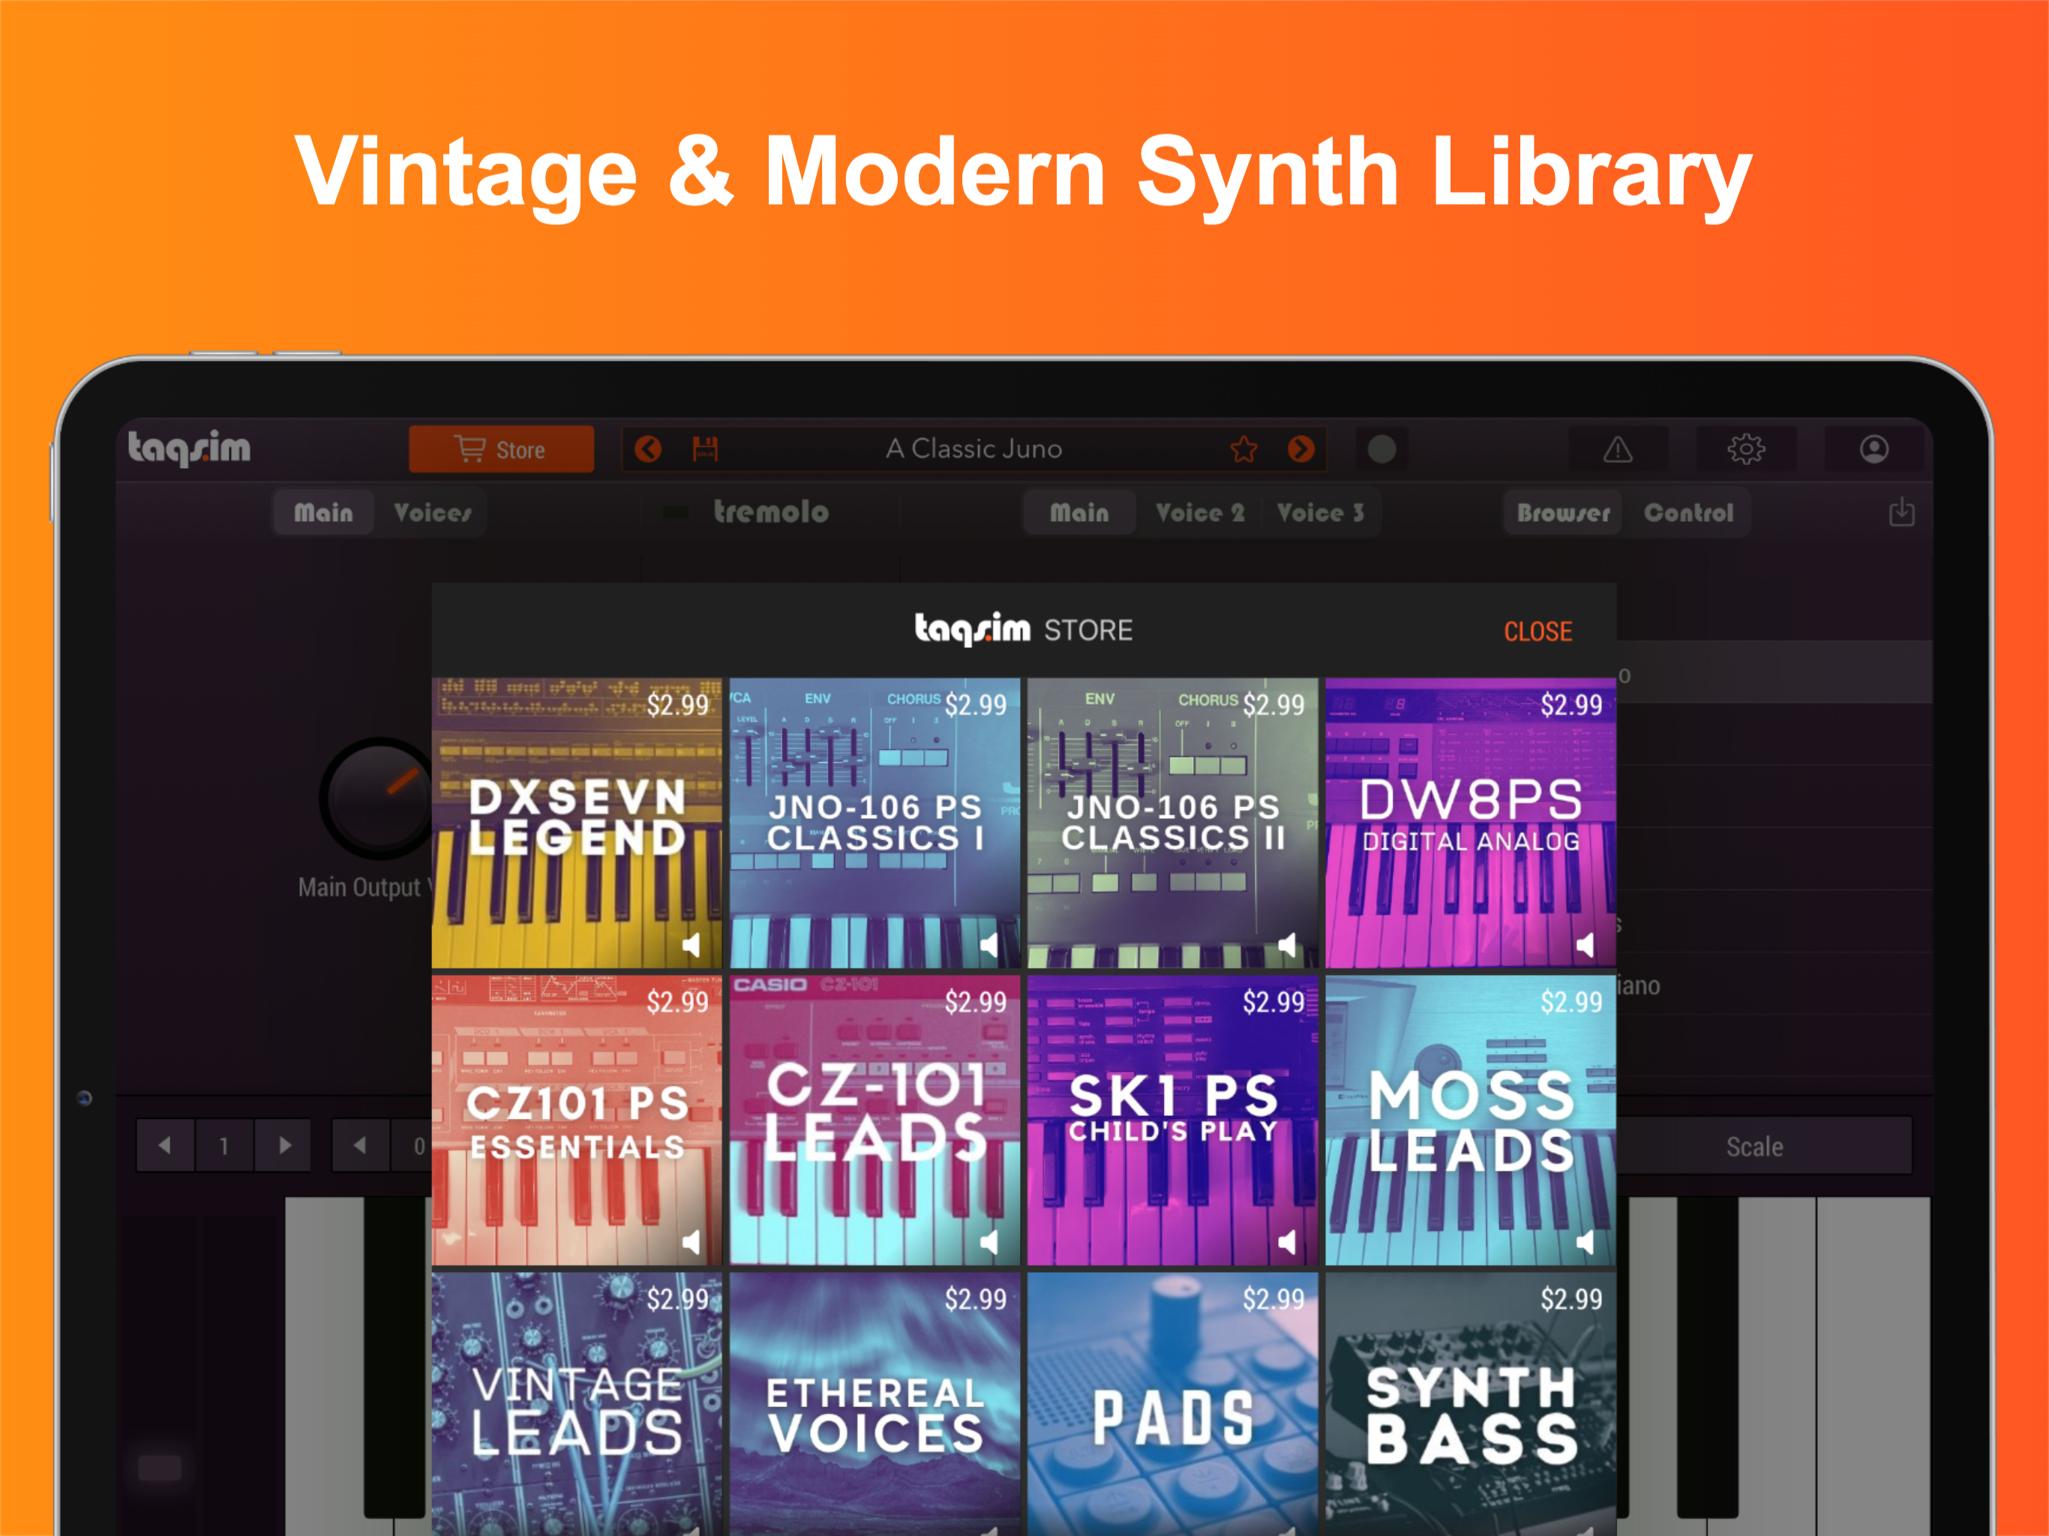This screenshot has width=2049, height=1536.
Task: Open the Control tab
Action: click(1687, 512)
